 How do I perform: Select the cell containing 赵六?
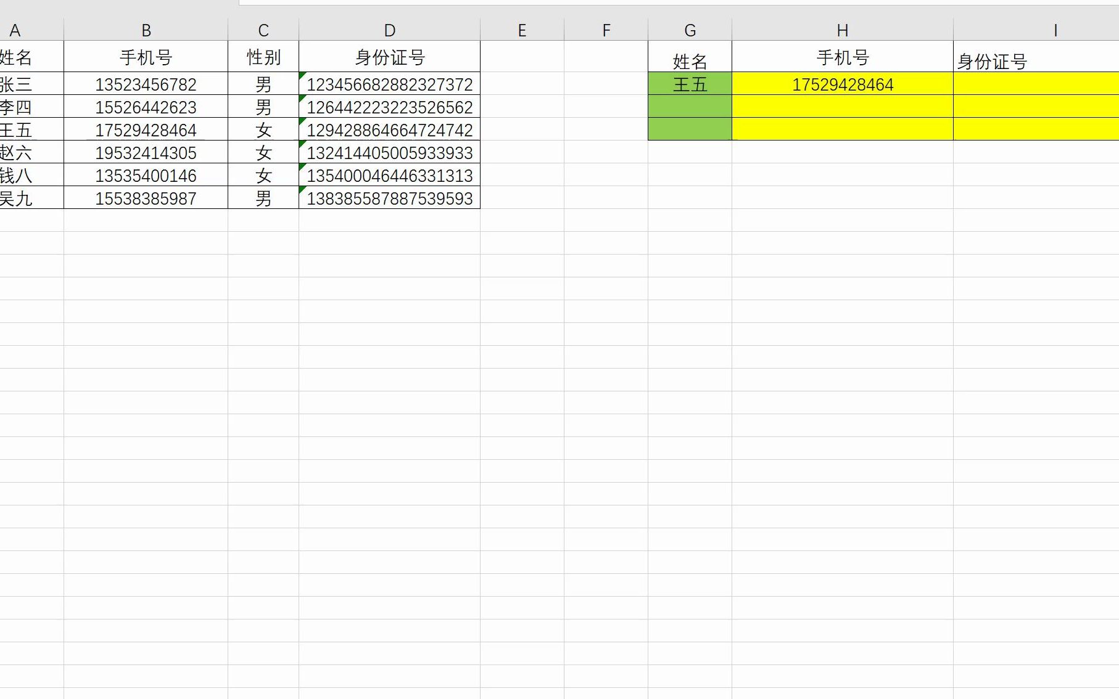click(31, 152)
